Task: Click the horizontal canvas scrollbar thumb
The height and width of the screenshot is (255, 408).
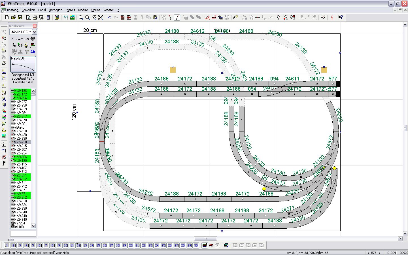Action: [205, 239]
